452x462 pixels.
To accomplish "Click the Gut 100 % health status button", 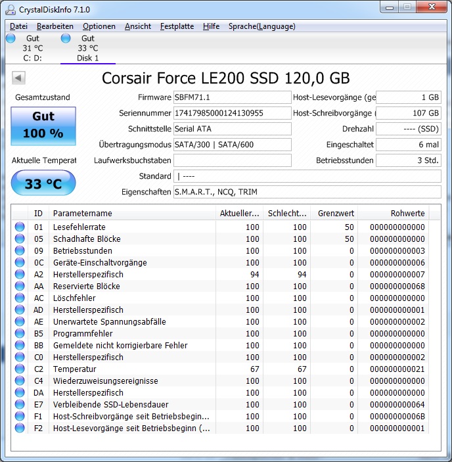I will 43,126.
